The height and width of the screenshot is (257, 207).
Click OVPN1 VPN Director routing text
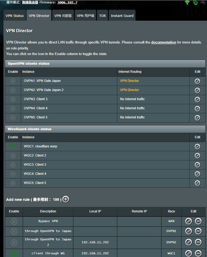click(130, 81)
